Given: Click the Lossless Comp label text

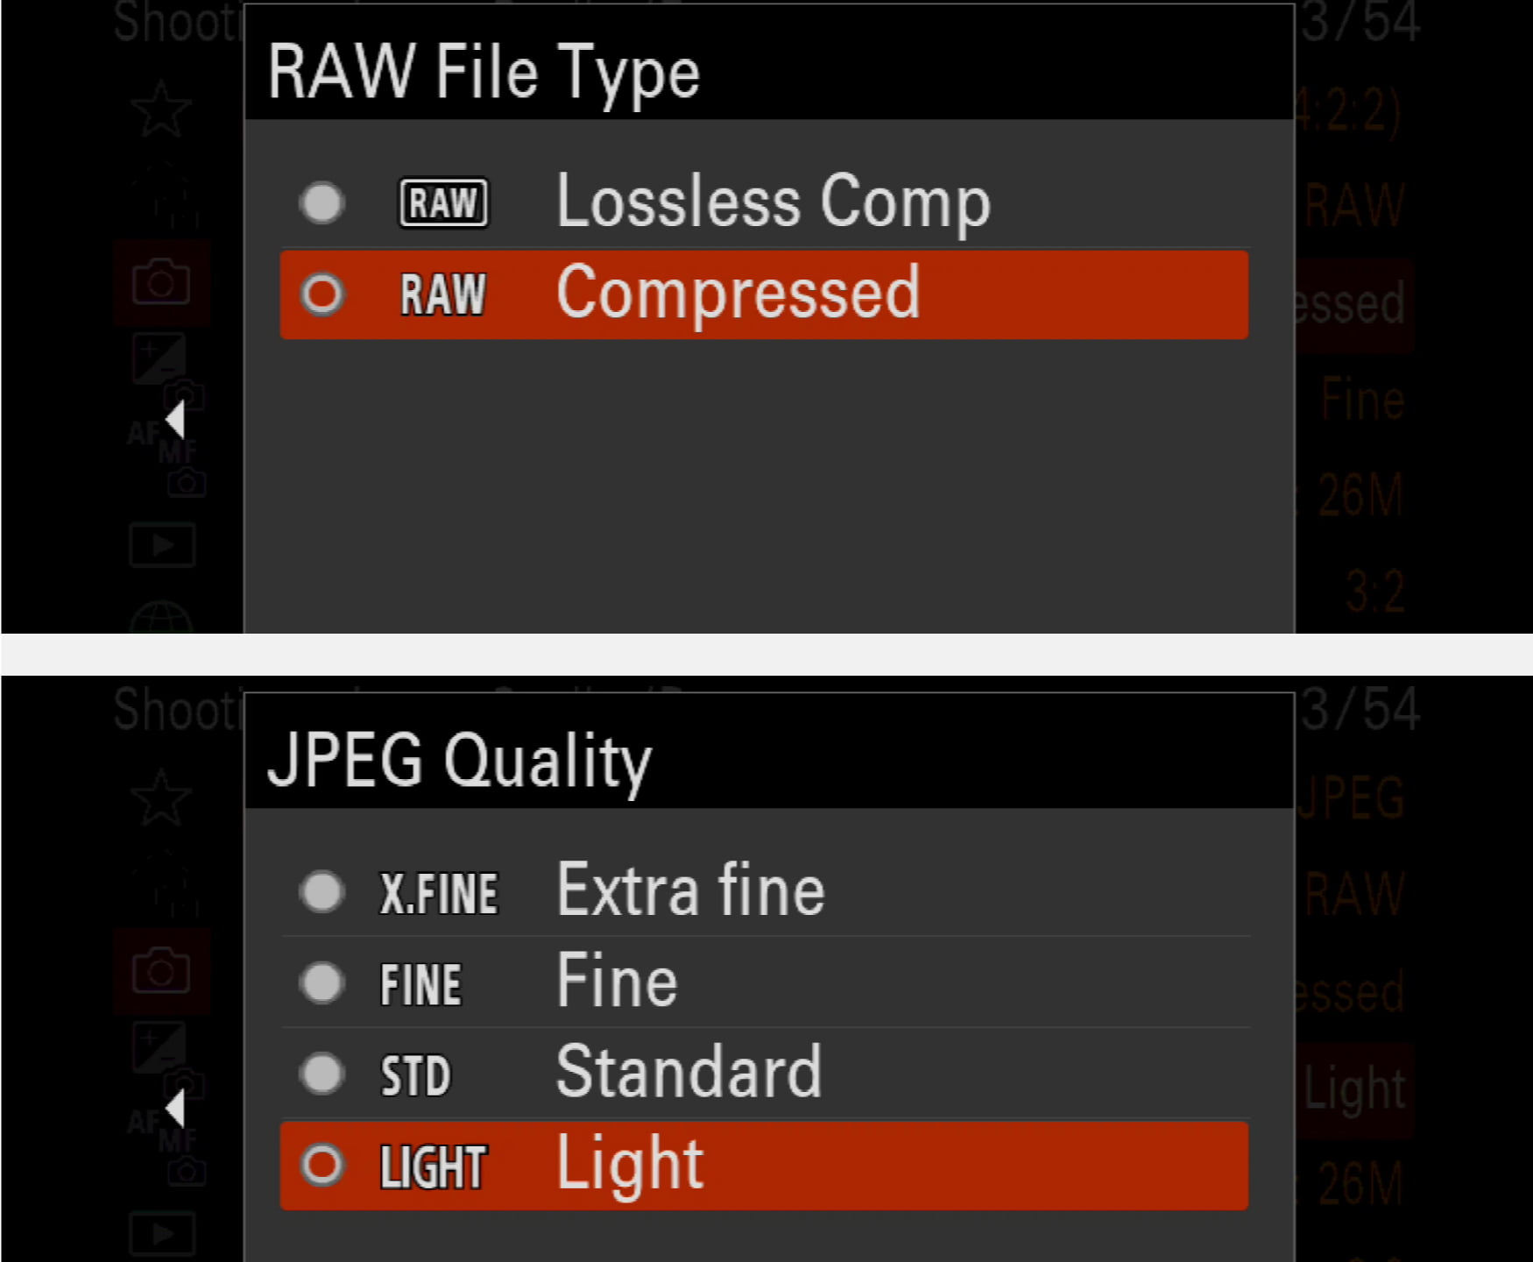Looking at the screenshot, I should (774, 203).
